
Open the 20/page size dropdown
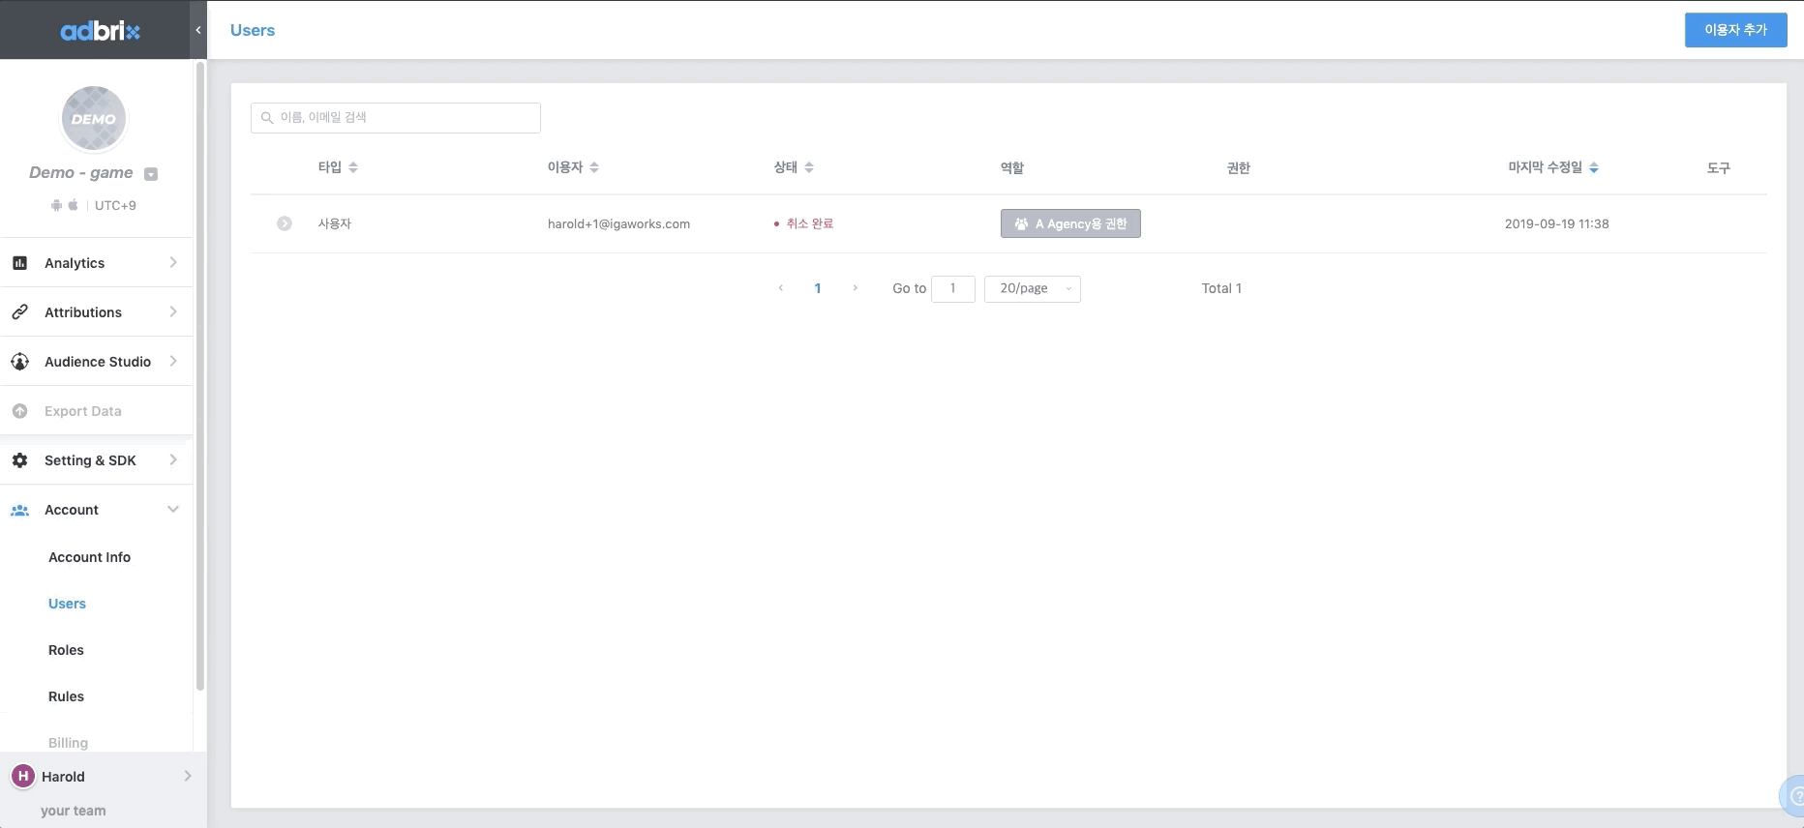(x=1032, y=288)
